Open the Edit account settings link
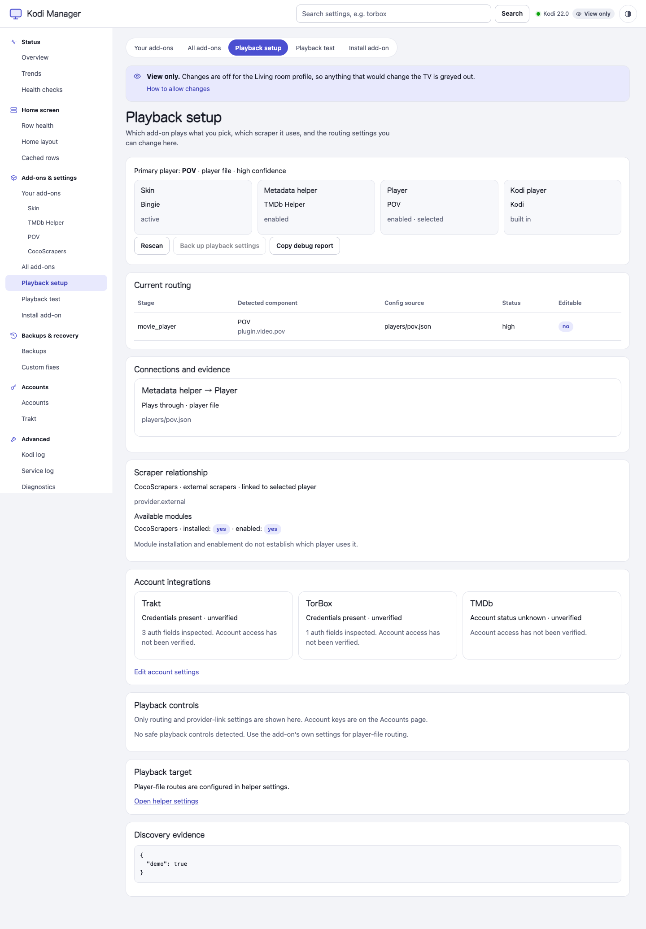 tap(166, 672)
